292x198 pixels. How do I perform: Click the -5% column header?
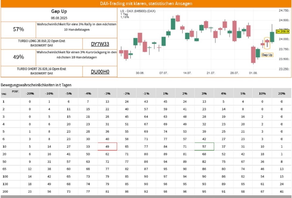coord(69,94)
